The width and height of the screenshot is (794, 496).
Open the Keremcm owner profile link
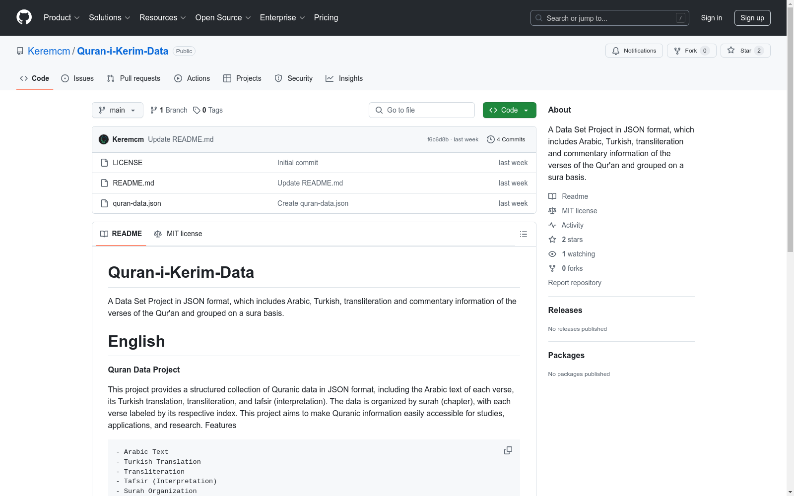[x=49, y=51]
